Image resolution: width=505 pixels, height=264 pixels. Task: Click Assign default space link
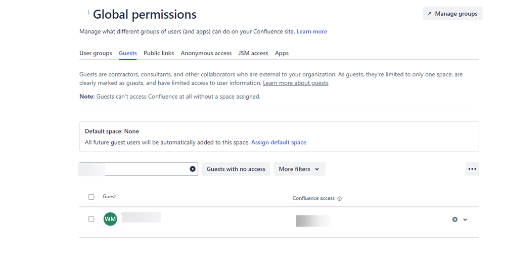[279, 143]
